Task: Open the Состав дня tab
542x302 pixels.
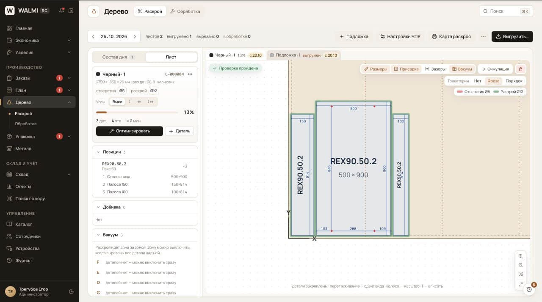Action: point(119,57)
